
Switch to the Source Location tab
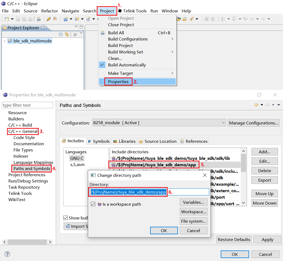[158, 141]
